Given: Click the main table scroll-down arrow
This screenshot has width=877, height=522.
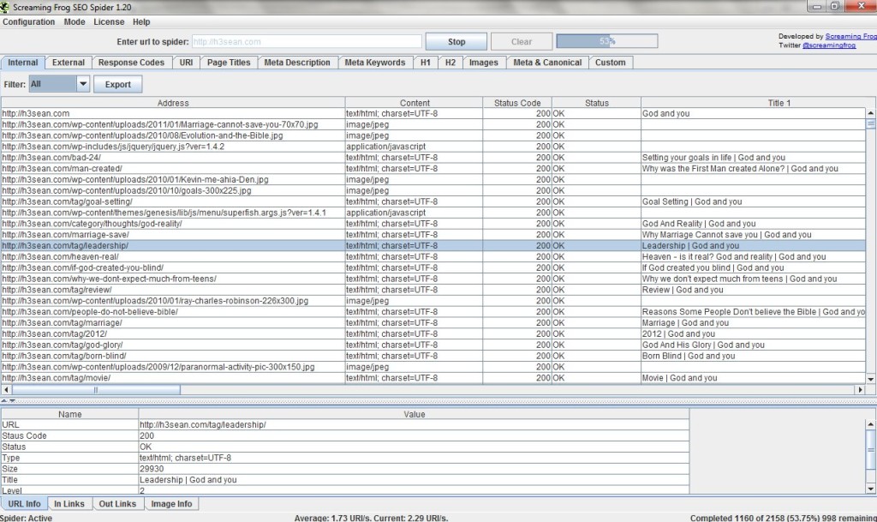Looking at the screenshot, I should click(x=871, y=378).
